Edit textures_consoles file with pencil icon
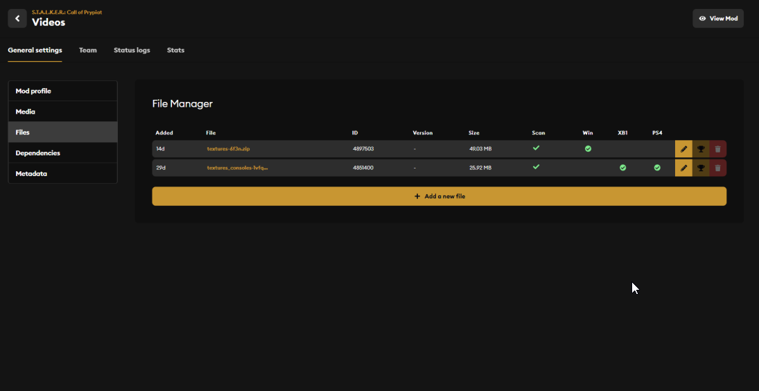Viewport: 759px width, 391px height. pos(683,168)
